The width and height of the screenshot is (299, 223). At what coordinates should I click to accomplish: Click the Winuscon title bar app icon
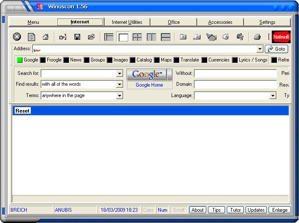click(x=40, y=6)
